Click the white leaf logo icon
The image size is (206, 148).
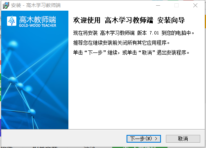tap(12, 21)
